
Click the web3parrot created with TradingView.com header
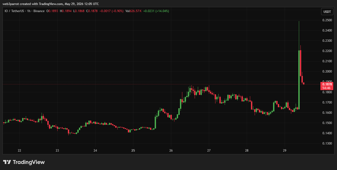[x=50, y=4]
